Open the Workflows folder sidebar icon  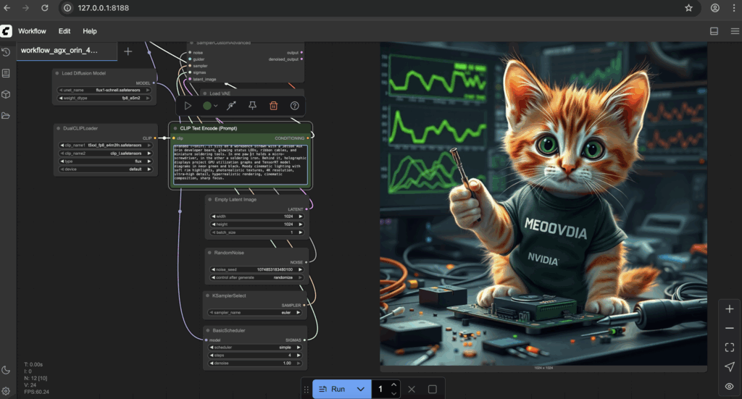tap(6, 116)
